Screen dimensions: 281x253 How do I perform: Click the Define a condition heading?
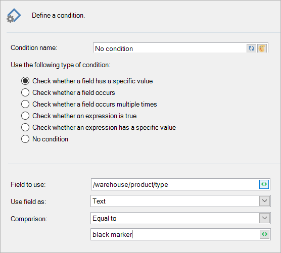[x=59, y=16]
